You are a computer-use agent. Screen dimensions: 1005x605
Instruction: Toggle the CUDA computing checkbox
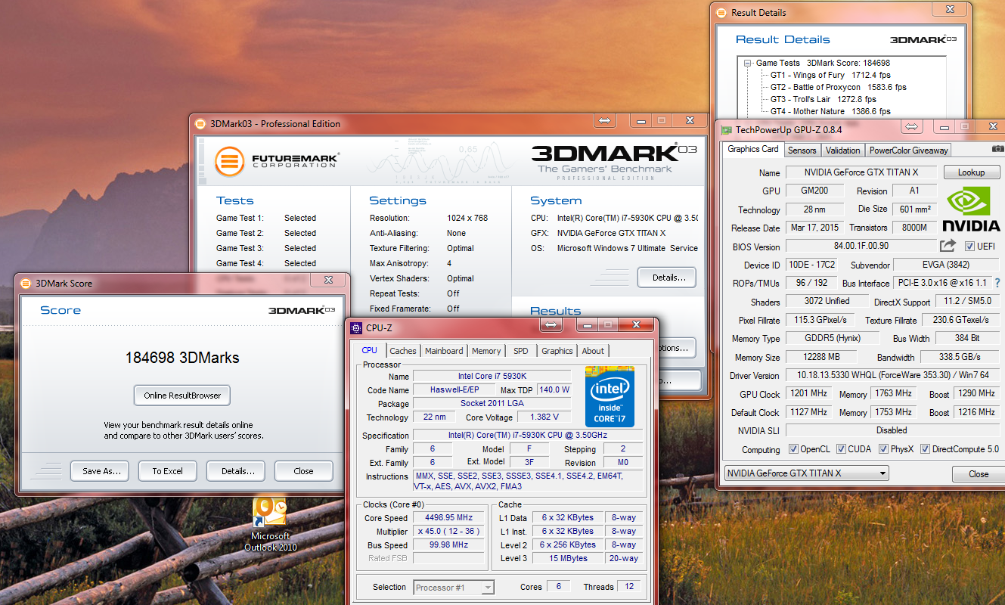(x=841, y=449)
